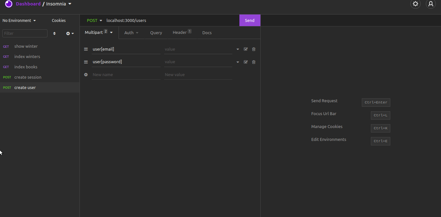Open the Auth type dropdown tab
Viewport: 441px width, 217px height.
click(131, 33)
